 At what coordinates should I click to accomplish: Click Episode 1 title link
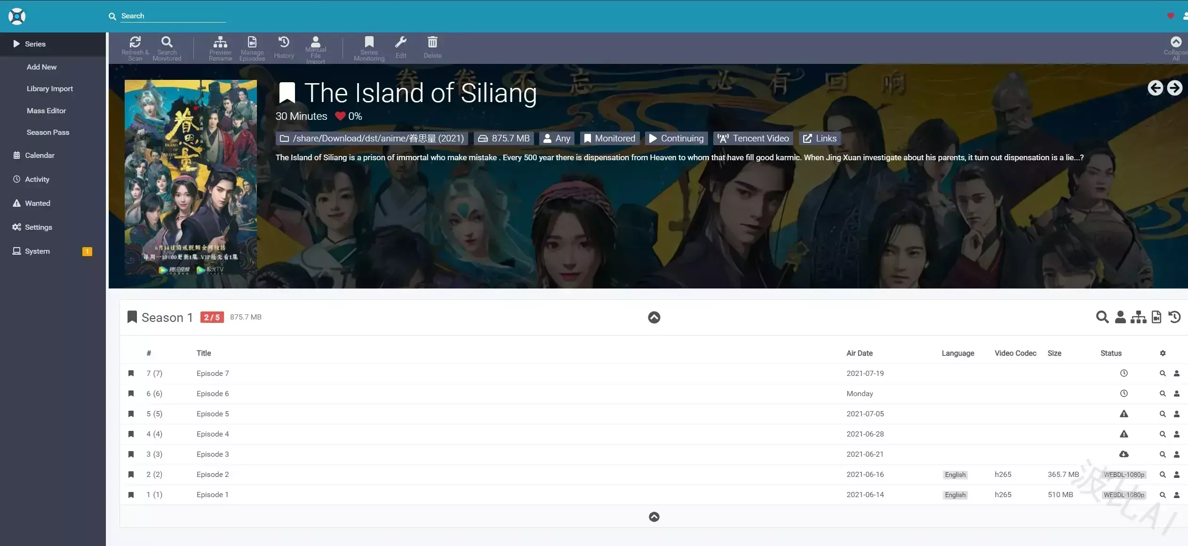(213, 495)
